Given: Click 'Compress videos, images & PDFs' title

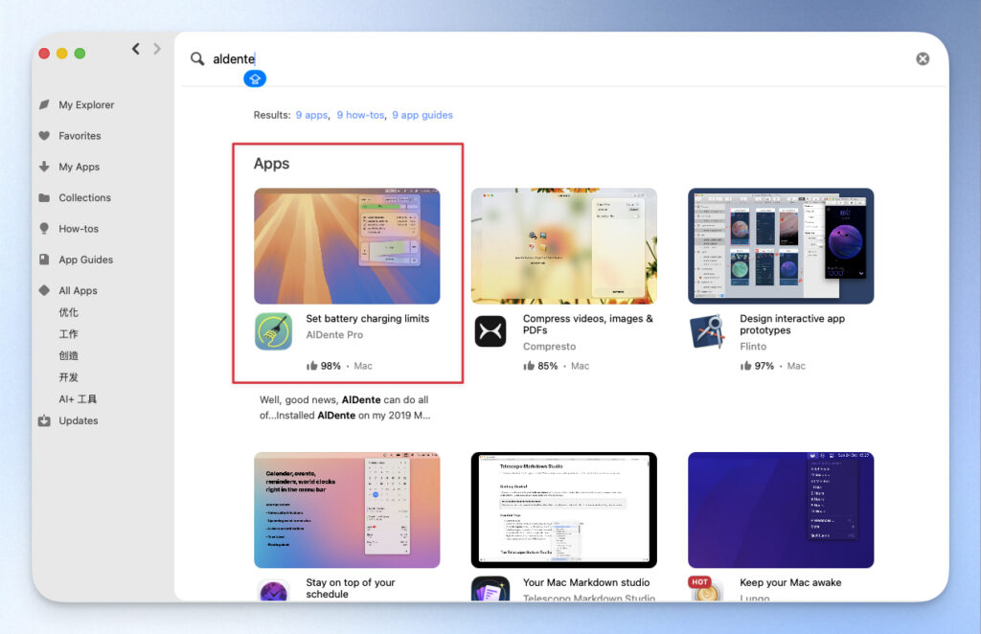Looking at the screenshot, I should coord(588,324).
